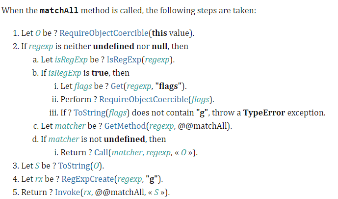338x199 pixels.
Task: Open the ToString link in step iii
Action: coord(89,113)
